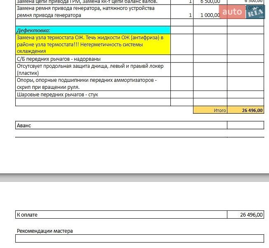The width and height of the screenshot is (269, 248).
Task: Click the empty Аванс amount cell
Action: (245, 125)
